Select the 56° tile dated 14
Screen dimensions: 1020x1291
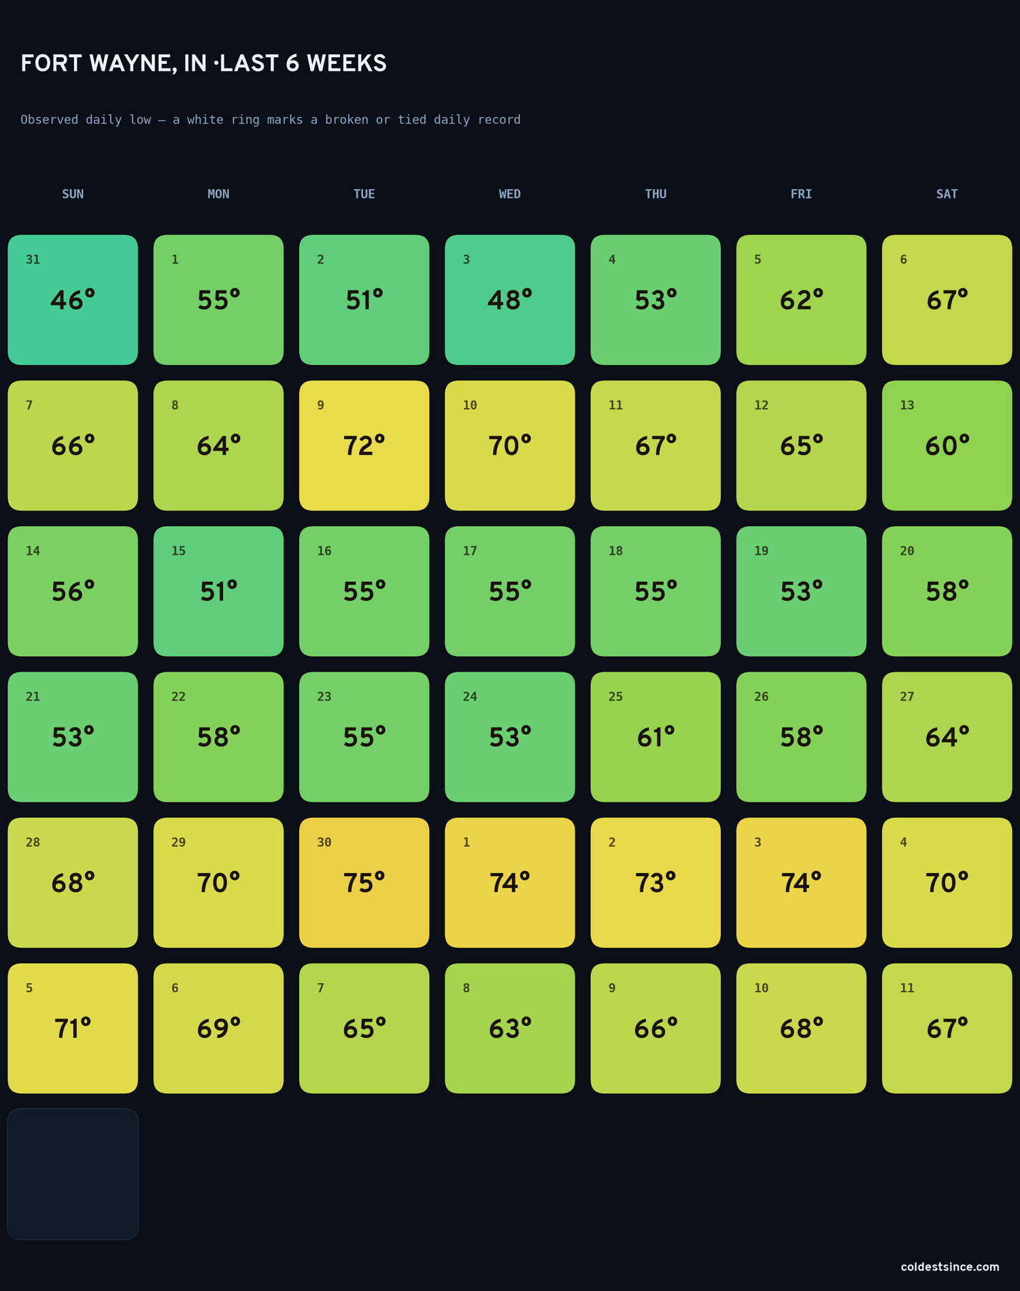(73, 591)
